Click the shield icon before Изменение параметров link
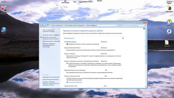The height and width of the screenshot is (98, 174). coord(67,82)
